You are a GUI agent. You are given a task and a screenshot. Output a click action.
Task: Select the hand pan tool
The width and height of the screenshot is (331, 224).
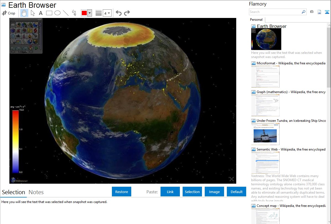click(x=24, y=13)
